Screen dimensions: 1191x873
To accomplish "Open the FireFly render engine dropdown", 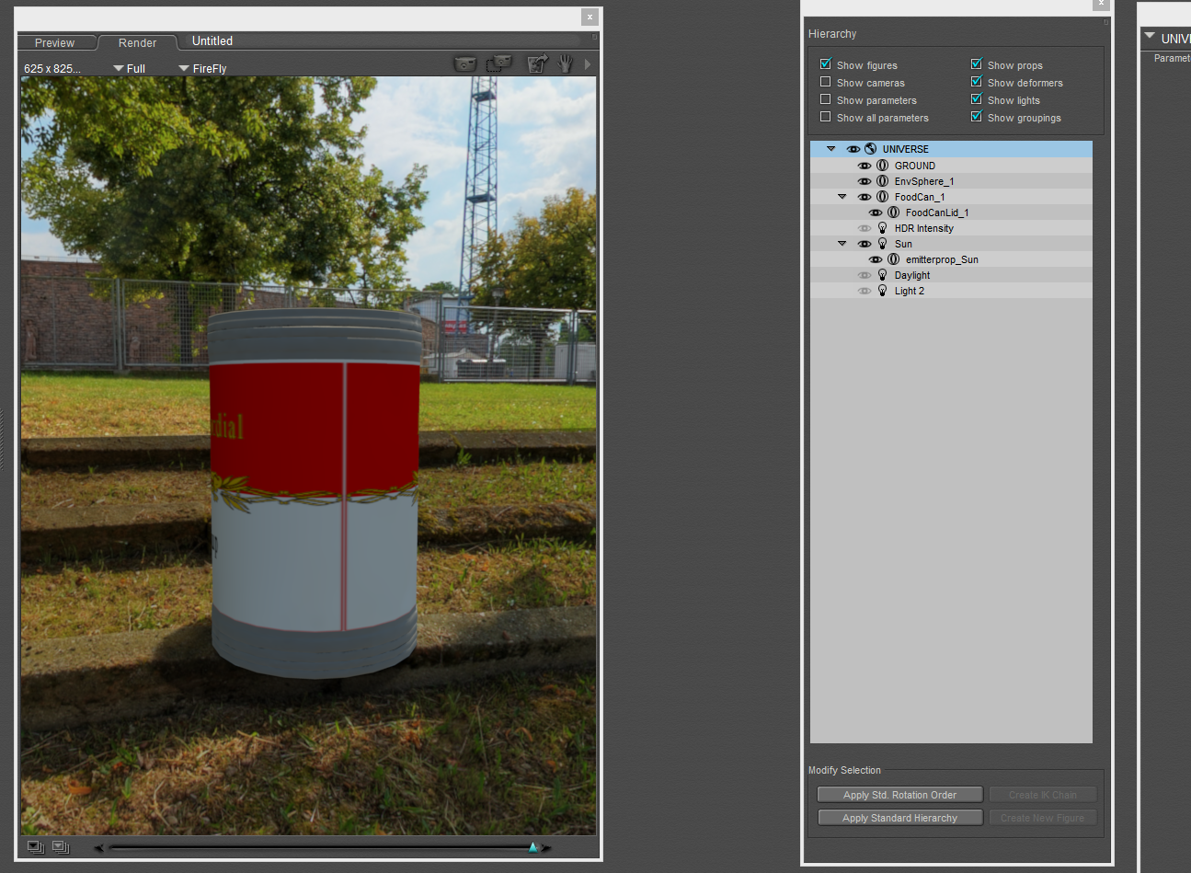I will tap(203, 69).
